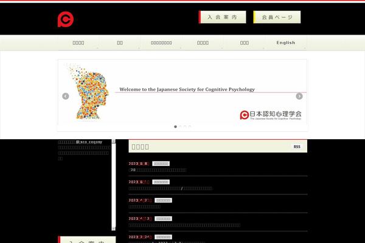Open the category tag beside date 2023 2 24
The image size is (365, 243).
(x=163, y=237)
